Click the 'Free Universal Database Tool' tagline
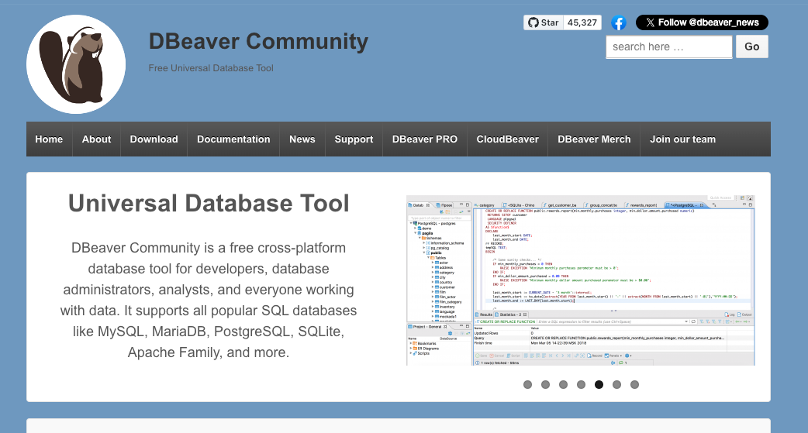The image size is (808, 433). point(211,68)
